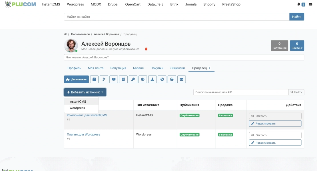Open Плагин для Wordpress via Открыть
317x171 pixels.
(275, 135)
